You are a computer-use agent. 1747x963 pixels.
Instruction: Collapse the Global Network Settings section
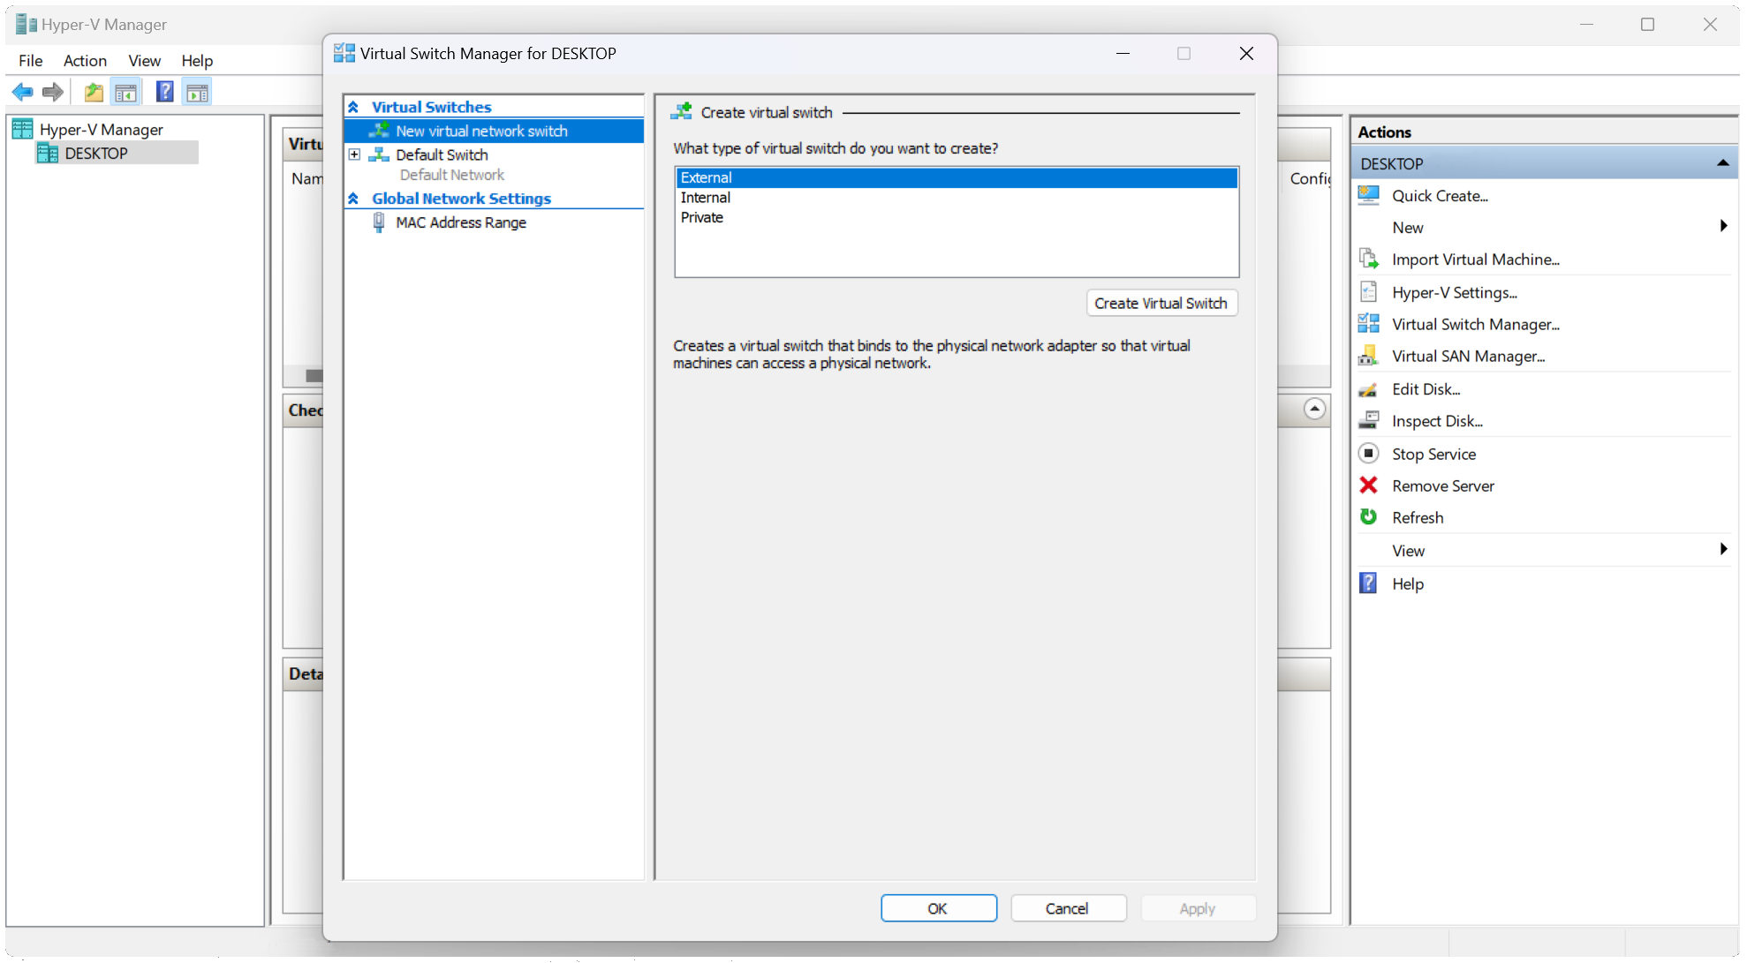pos(353,199)
